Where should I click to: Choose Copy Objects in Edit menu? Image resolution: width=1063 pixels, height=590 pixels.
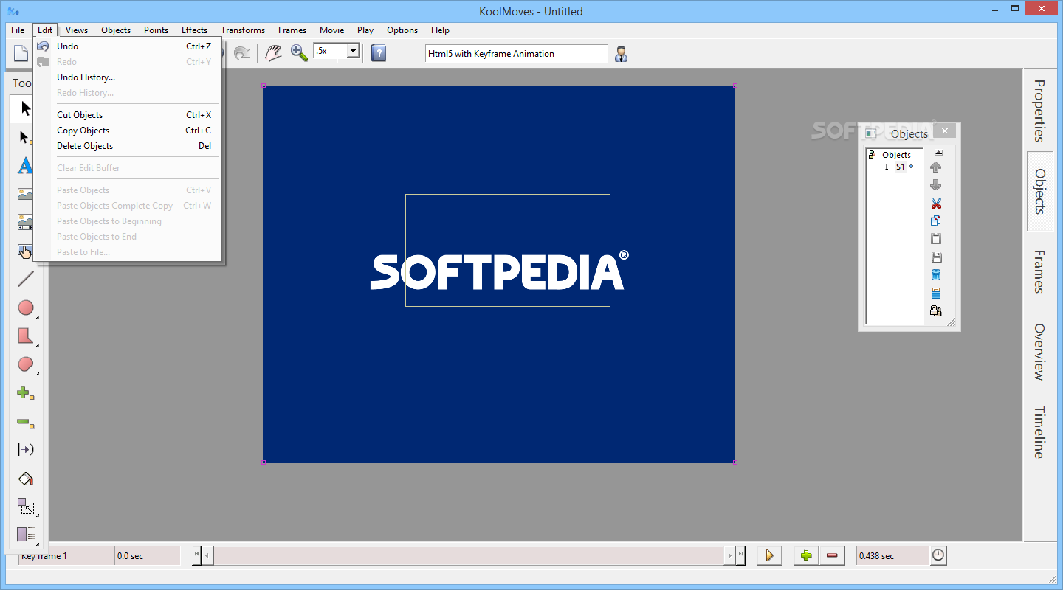coord(127,131)
